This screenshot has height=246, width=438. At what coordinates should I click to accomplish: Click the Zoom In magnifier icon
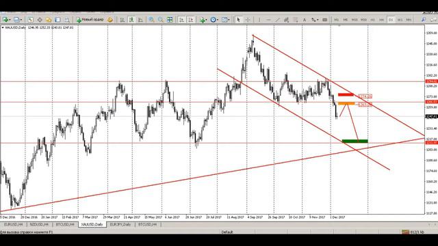[x=151, y=20]
